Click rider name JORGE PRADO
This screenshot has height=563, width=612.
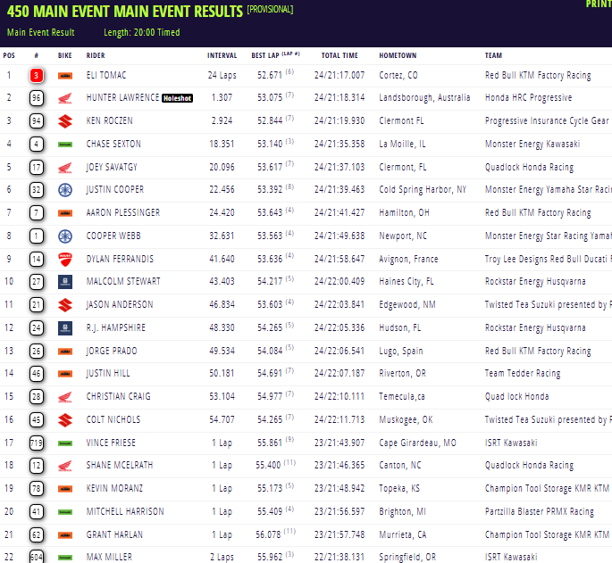[112, 351]
